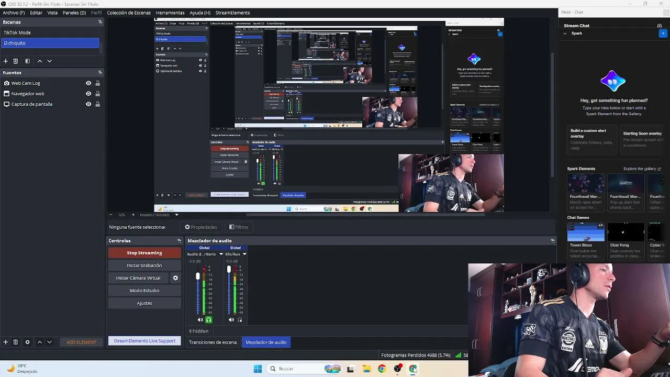Mute the Mic/Aux channel
This screenshot has width=670, height=377.
point(231,320)
